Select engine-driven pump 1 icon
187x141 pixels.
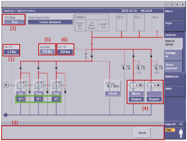pos(21,86)
